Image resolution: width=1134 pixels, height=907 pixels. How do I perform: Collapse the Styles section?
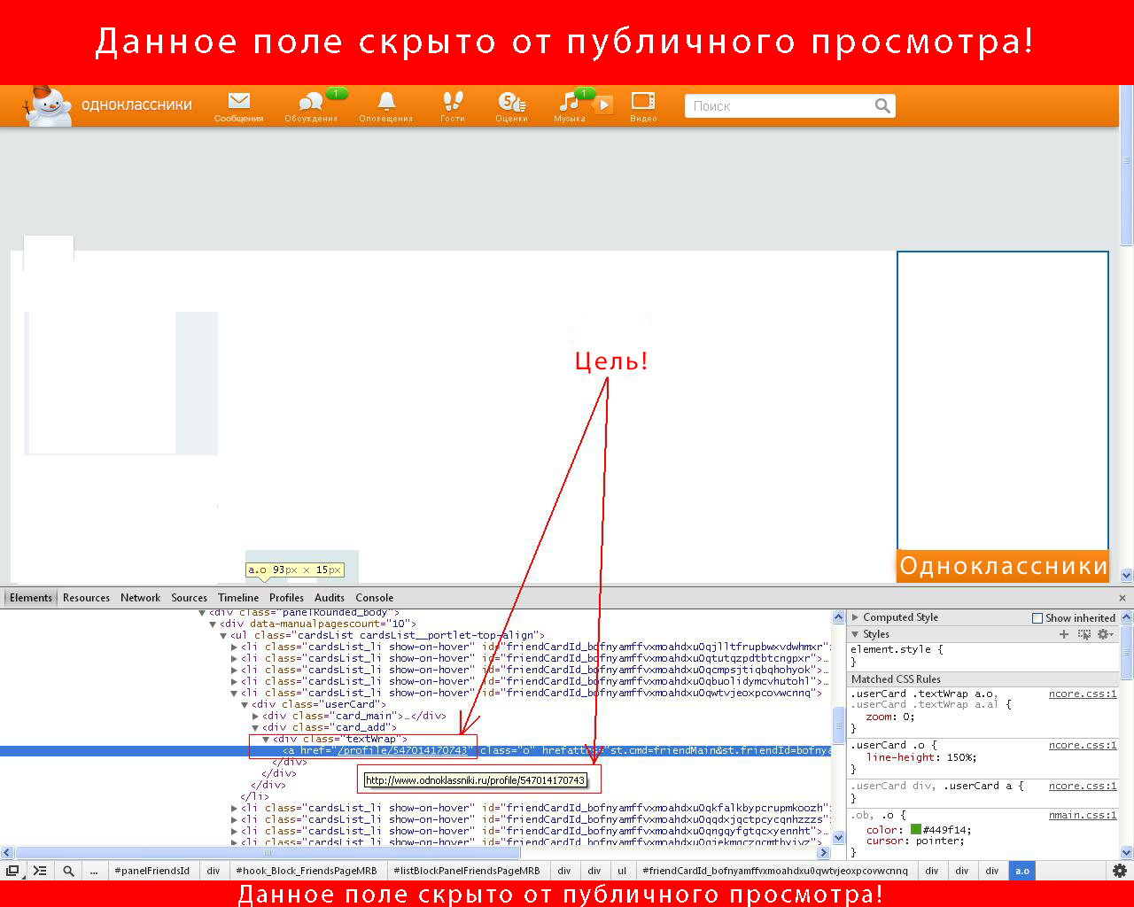click(855, 634)
